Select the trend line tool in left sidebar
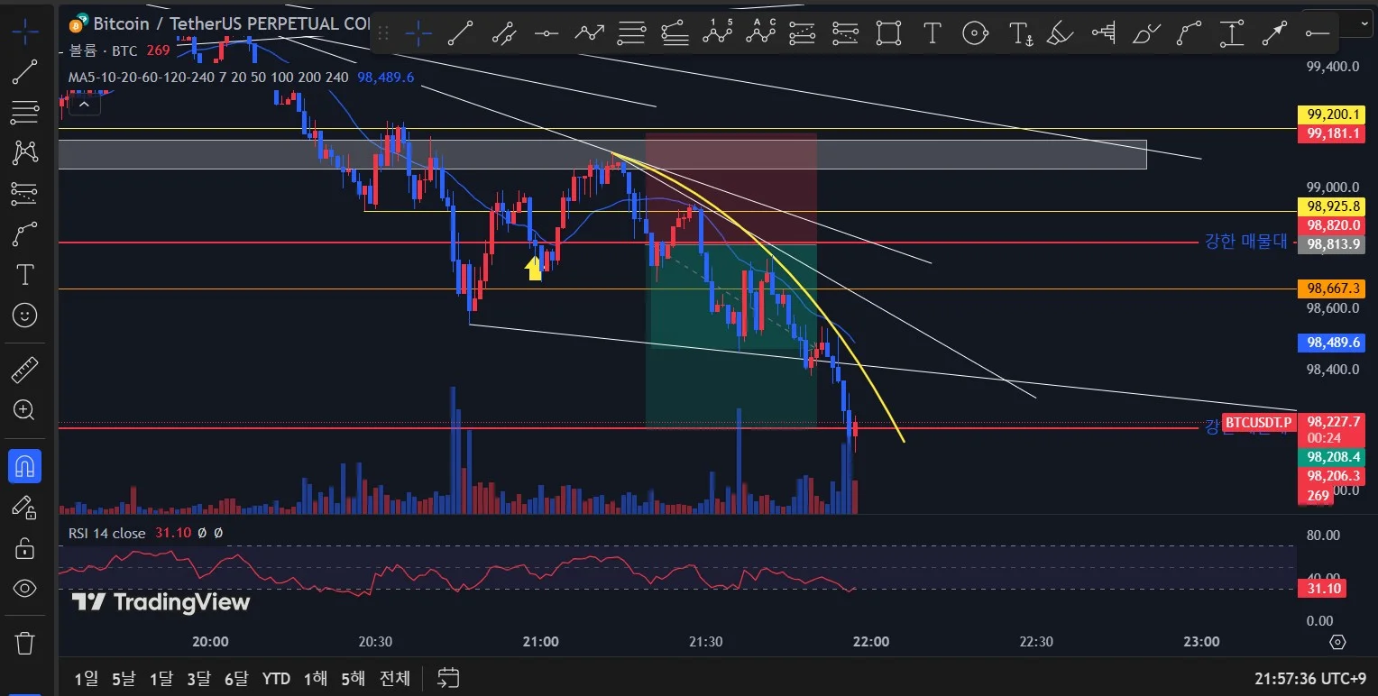The image size is (1378, 696). (25, 73)
